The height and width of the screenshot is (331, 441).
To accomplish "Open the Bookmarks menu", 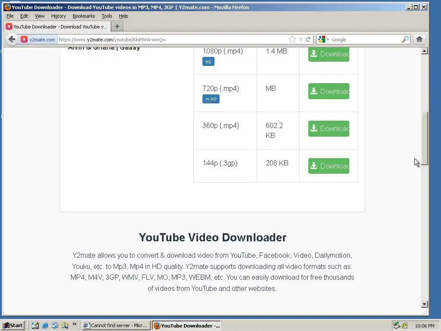I will coord(84,16).
